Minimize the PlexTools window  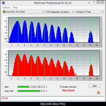[89, 2]
